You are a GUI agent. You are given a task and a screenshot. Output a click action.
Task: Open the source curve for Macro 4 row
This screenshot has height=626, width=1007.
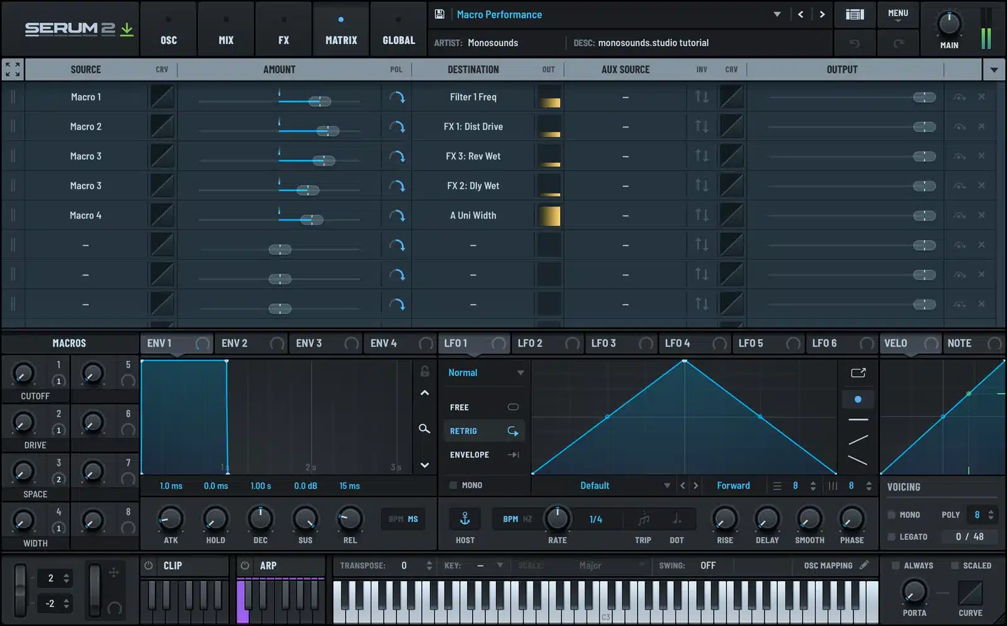[162, 215]
